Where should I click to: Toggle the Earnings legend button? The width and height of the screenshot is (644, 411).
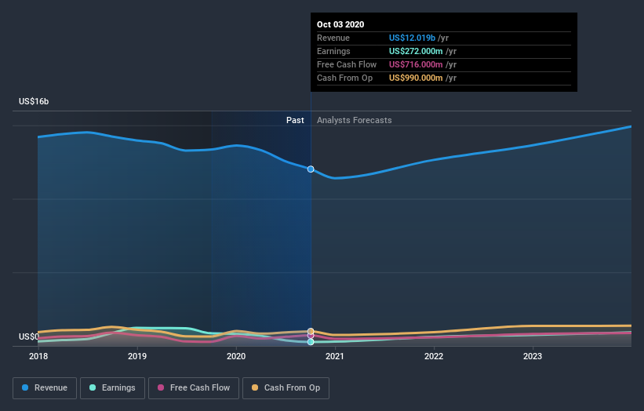[x=112, y=388]
